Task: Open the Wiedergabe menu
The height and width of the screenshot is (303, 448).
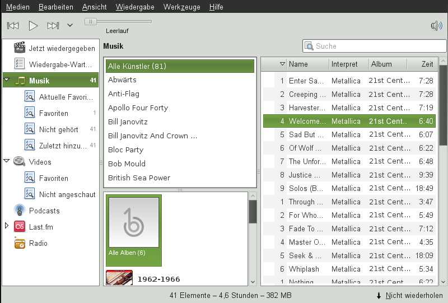Action: click(x=136, y=7)
